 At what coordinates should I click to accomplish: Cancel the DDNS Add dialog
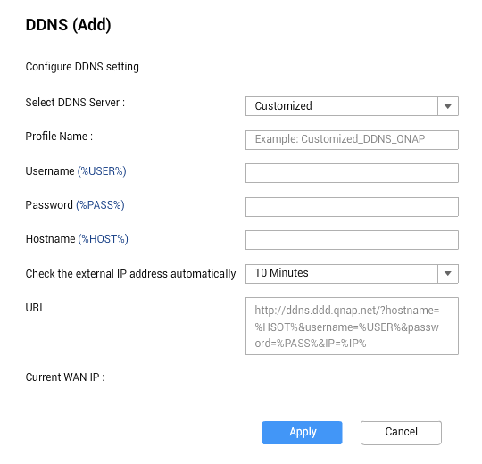pyautogui.click(x=401, y=433)
